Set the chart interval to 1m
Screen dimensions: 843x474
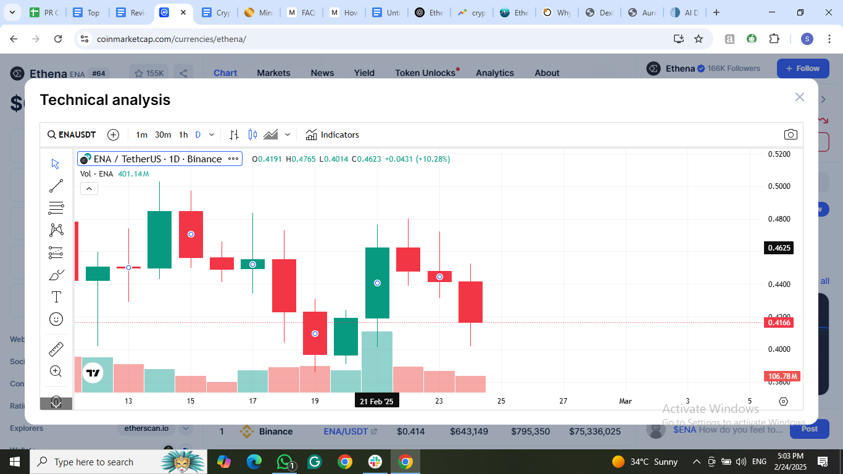pyautogui.click(x=142, y=135)
